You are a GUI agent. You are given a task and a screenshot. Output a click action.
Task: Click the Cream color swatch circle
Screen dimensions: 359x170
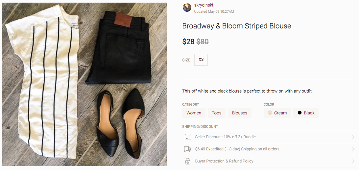click(x=270, y=113)
